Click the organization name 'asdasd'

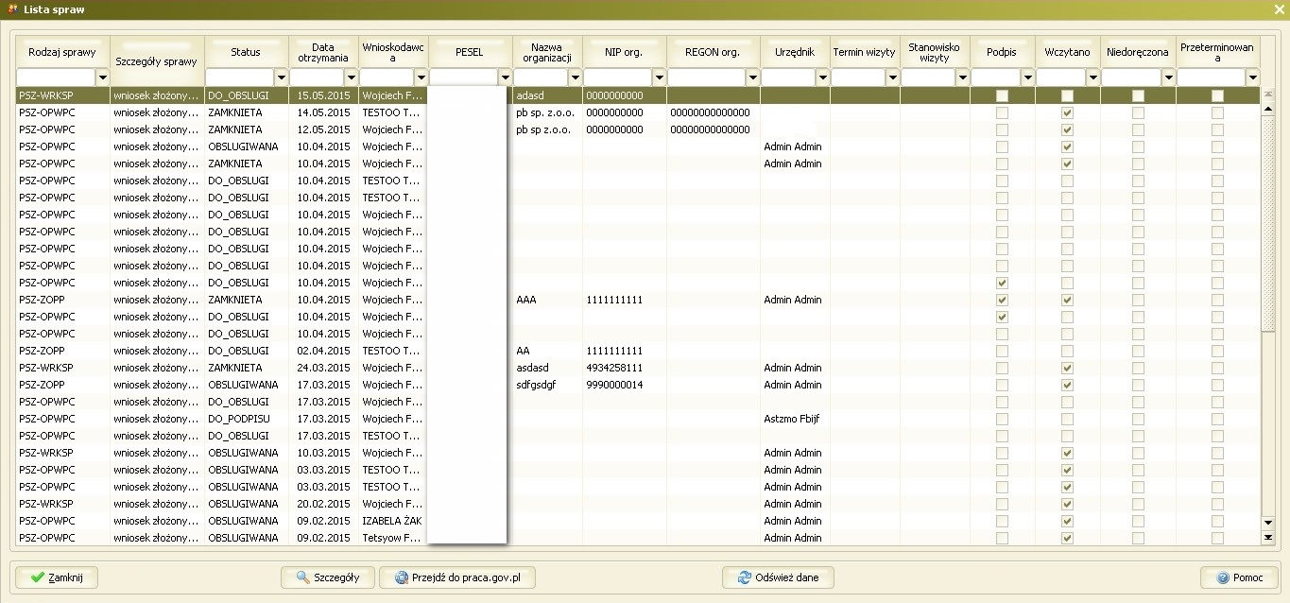tap(532, 368)
